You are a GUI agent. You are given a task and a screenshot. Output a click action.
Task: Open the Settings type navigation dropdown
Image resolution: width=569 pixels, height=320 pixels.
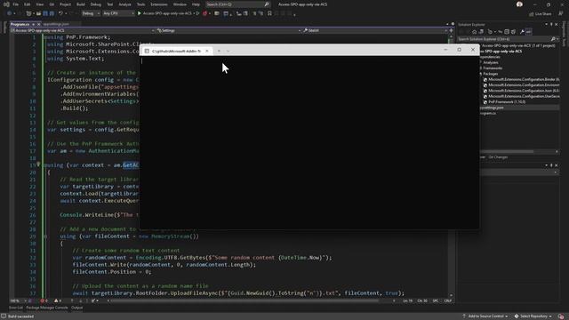[x=228, y=30]
